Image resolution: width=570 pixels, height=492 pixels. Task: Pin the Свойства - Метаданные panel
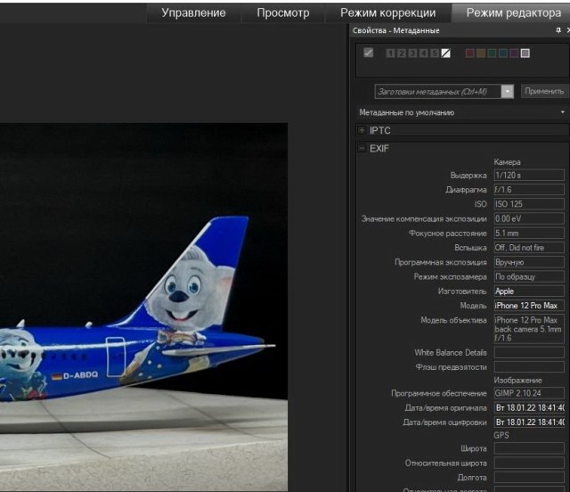point(558,29)
